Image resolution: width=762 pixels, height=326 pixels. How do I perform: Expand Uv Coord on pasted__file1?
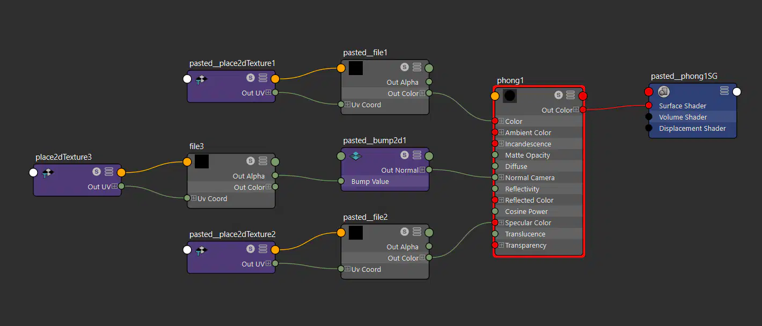[x=348, y=105]
